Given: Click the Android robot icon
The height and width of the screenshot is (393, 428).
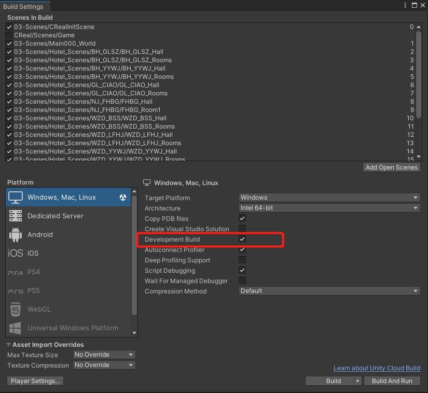Looking at the screenshot, I should (x=16, y=234).
